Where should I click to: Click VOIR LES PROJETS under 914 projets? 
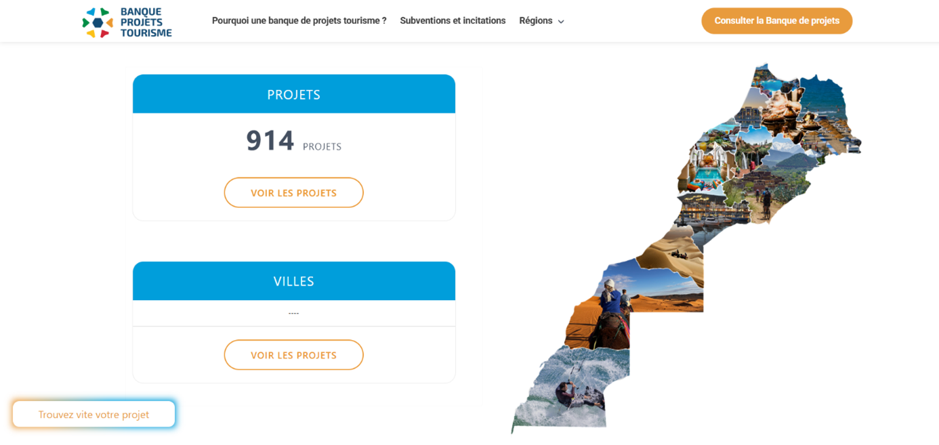click(293, 192)
